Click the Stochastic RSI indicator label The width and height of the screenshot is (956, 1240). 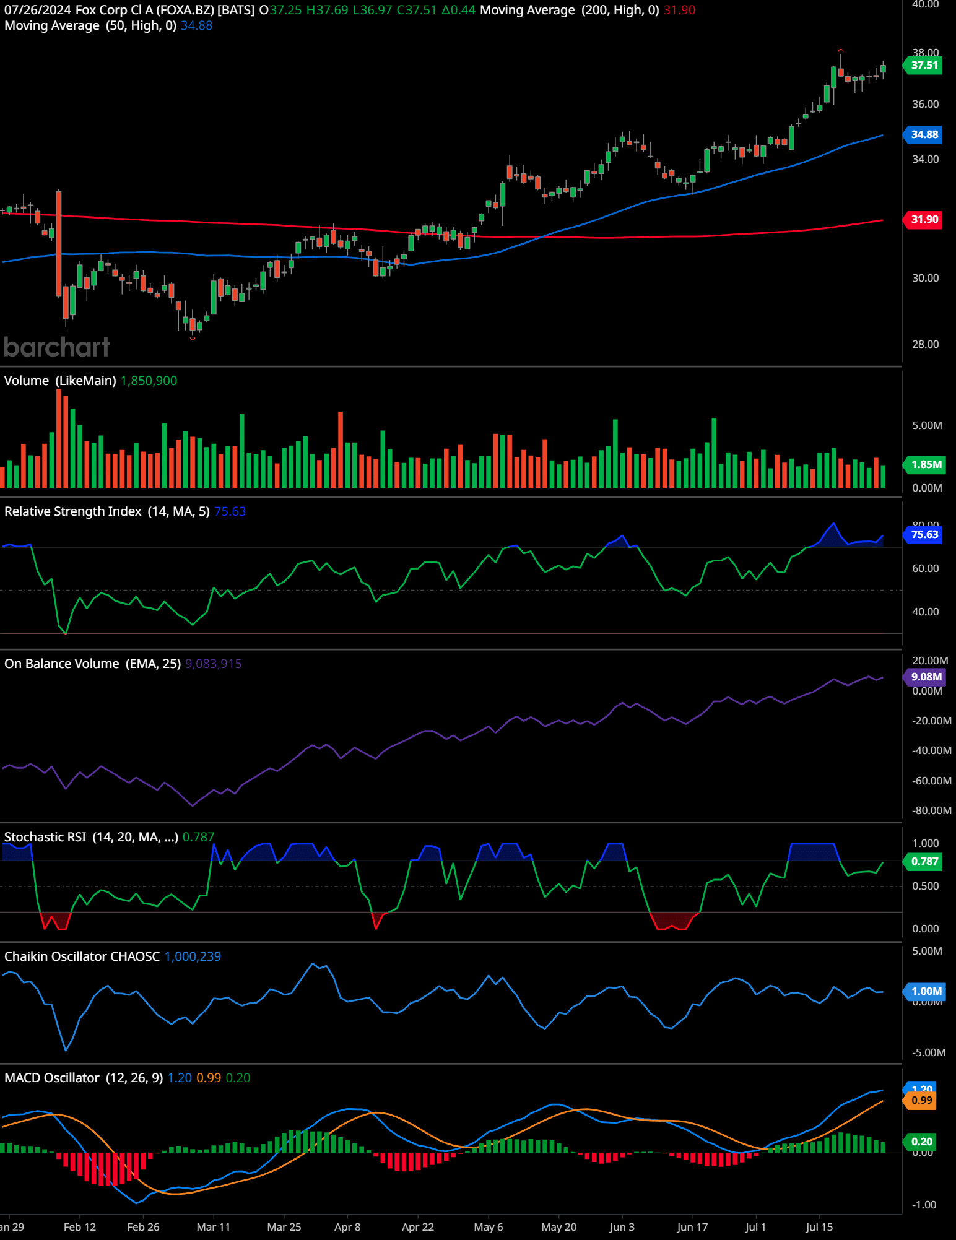point(91,837)
